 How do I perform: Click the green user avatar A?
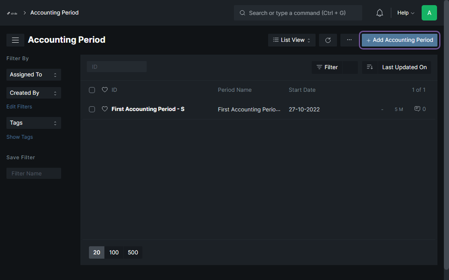click(x=429, y=13)
